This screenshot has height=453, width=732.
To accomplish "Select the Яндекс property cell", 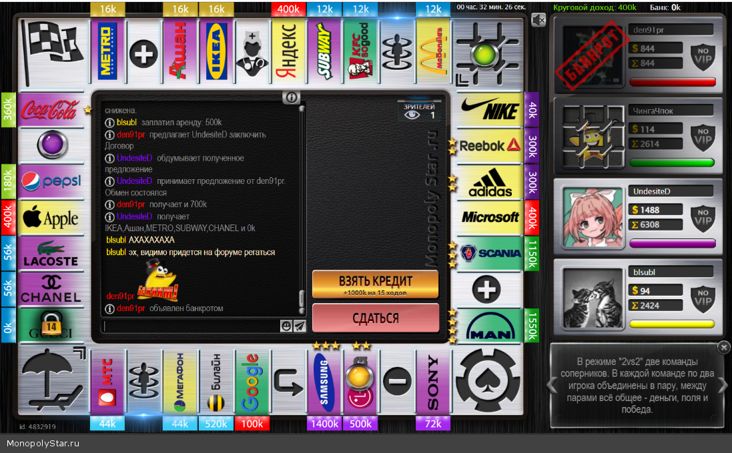I will coord(288,51).
